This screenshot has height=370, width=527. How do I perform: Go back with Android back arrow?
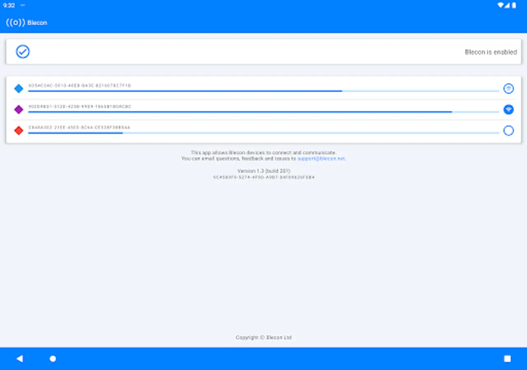click(x=19, y=358)
